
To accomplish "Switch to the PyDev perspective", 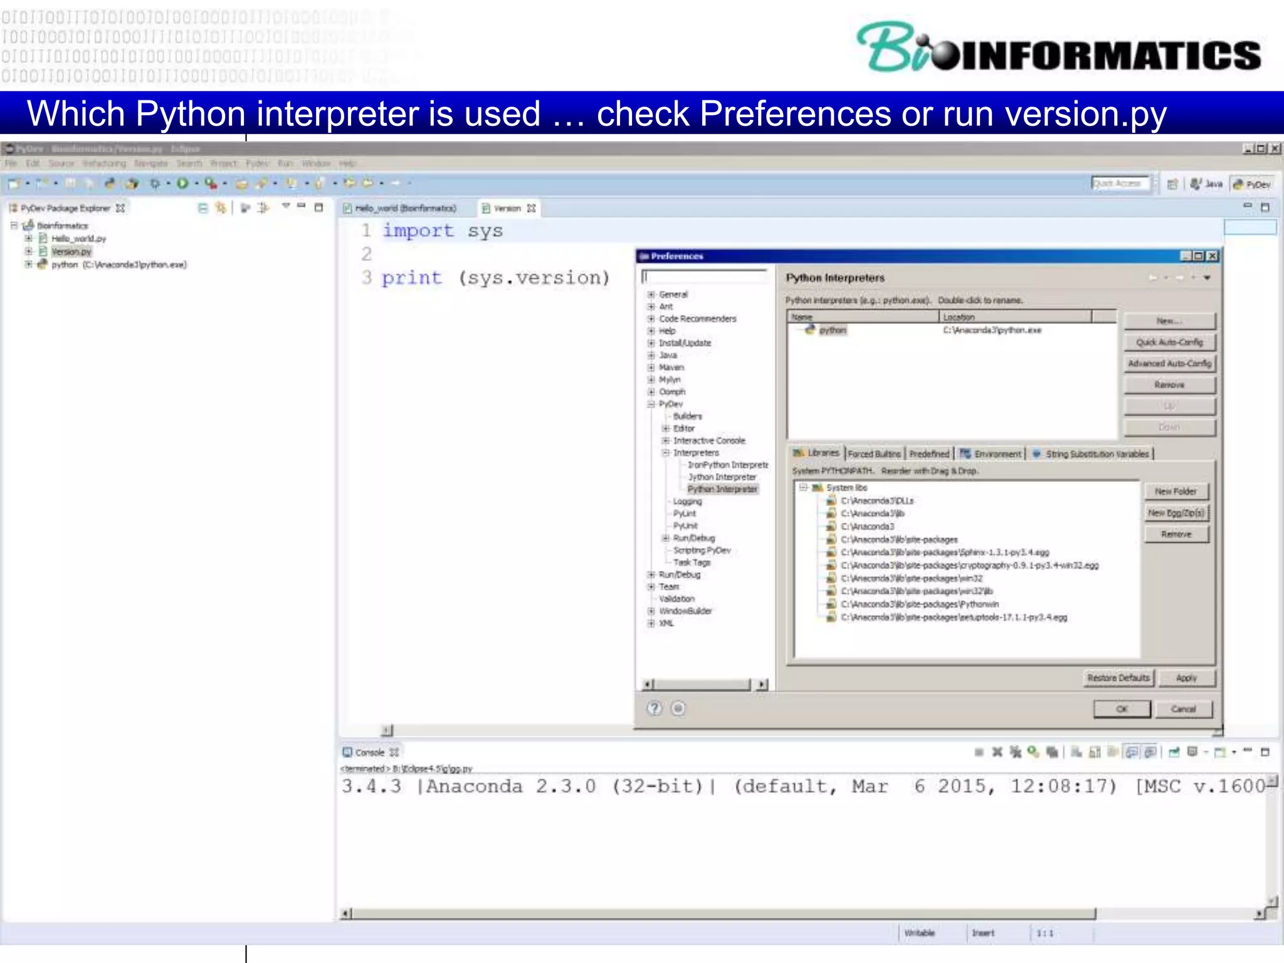I will click(1252, 184).
